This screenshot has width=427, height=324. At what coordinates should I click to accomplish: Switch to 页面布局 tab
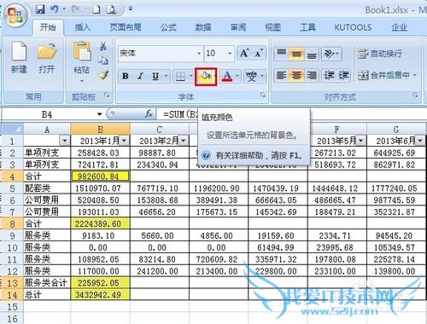(126, 27)
